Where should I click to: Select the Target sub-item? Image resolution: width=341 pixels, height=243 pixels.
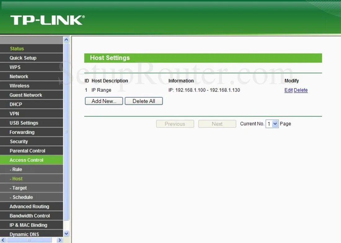(x=19, y=188)
